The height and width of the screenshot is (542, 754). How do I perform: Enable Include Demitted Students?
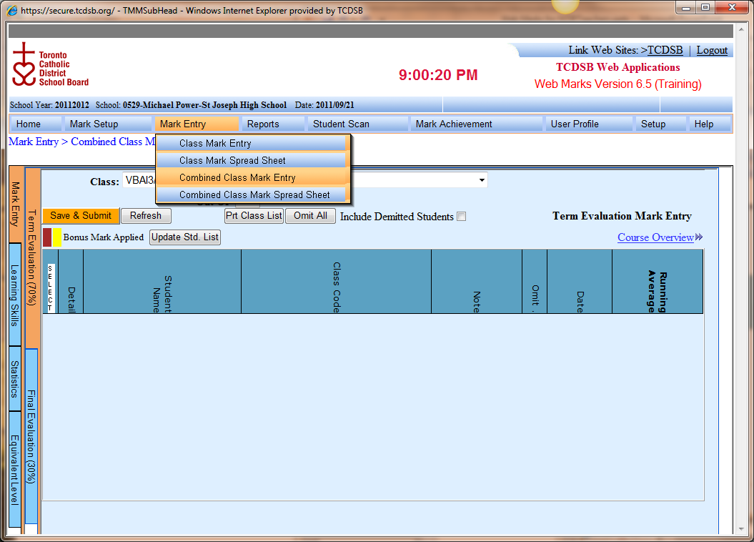(461, 216)
